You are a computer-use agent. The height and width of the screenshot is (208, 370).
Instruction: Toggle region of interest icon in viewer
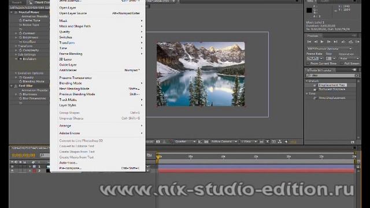tap(200, 142)
